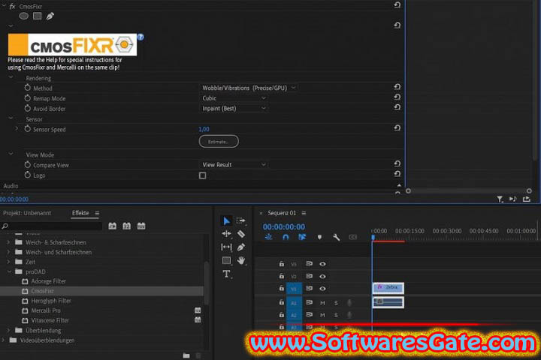Expand the Zeit effects folder
The height and width of the screenshot is (360, 541).
click(8, 262)
